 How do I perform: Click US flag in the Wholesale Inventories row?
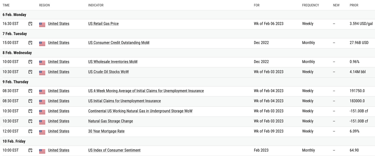[42, 63]
